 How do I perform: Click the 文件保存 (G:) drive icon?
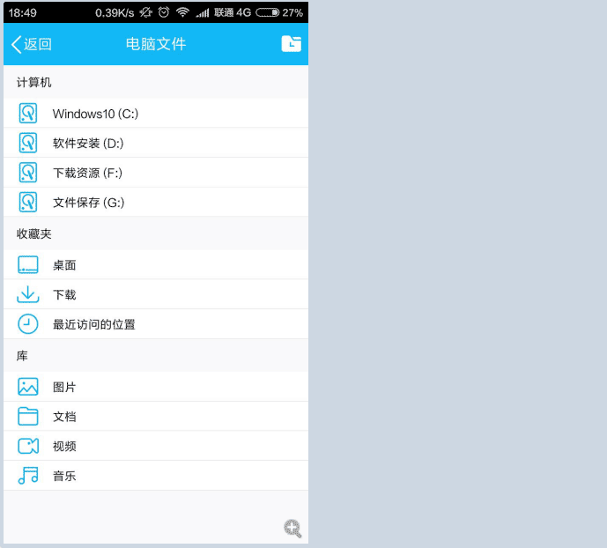click(x=28, y=202)
